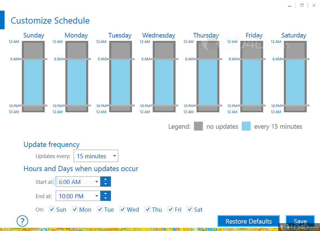Uncheck the Sun checkbox

pyautogui.click(x=52, y=209)
